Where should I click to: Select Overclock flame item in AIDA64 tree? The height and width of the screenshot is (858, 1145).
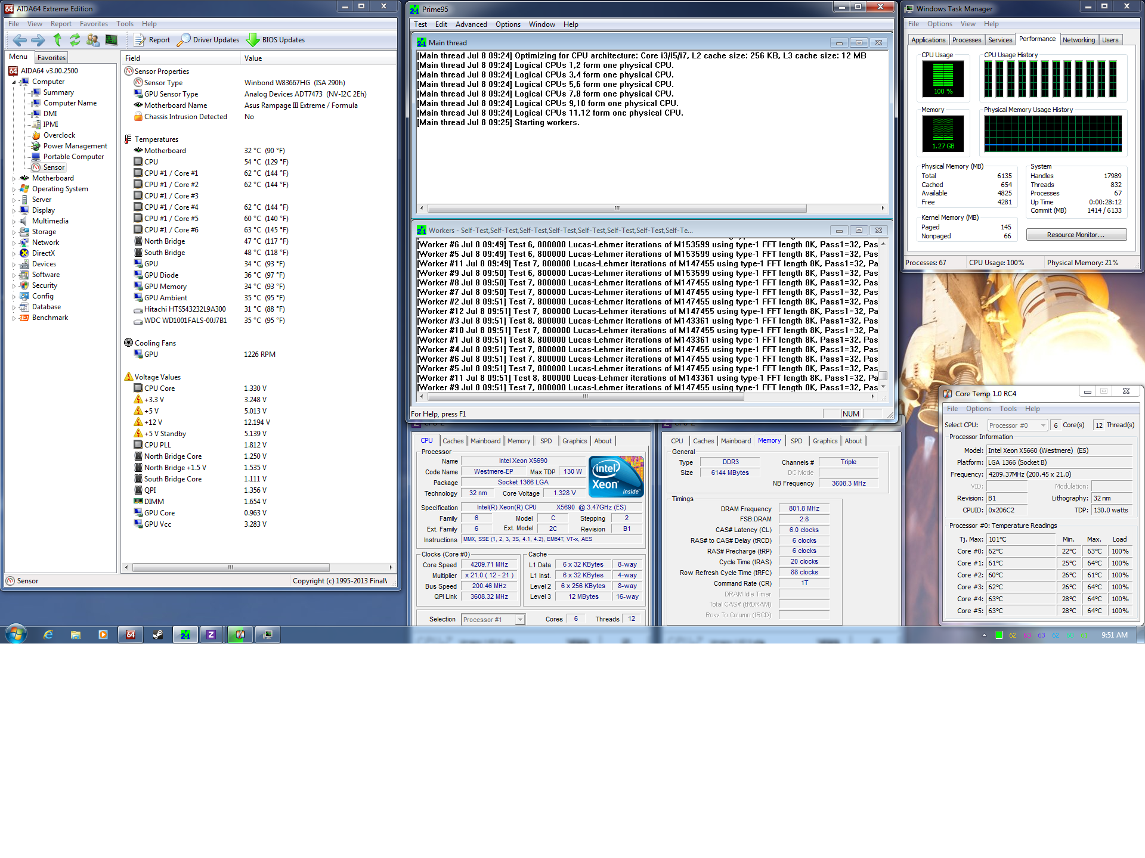pyautogui.click(x=59, y=135)
